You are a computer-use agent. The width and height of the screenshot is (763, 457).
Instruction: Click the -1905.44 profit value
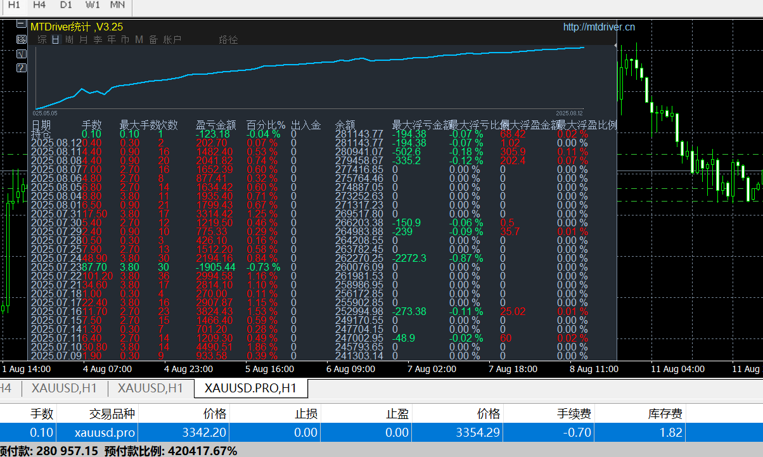coord(215,267)
